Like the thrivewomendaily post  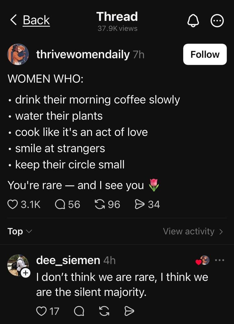pyautogui.click(x=12, y=204)
